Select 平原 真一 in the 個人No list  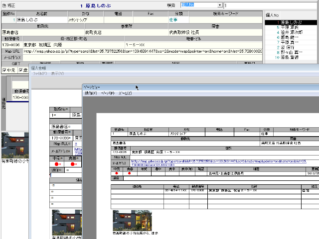click(291, 42)
